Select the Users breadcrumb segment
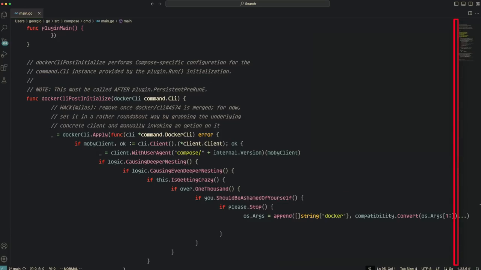Image resolution: width=481 pixels, height=270 pixels. pyautogui.click(x=20, y=21)
